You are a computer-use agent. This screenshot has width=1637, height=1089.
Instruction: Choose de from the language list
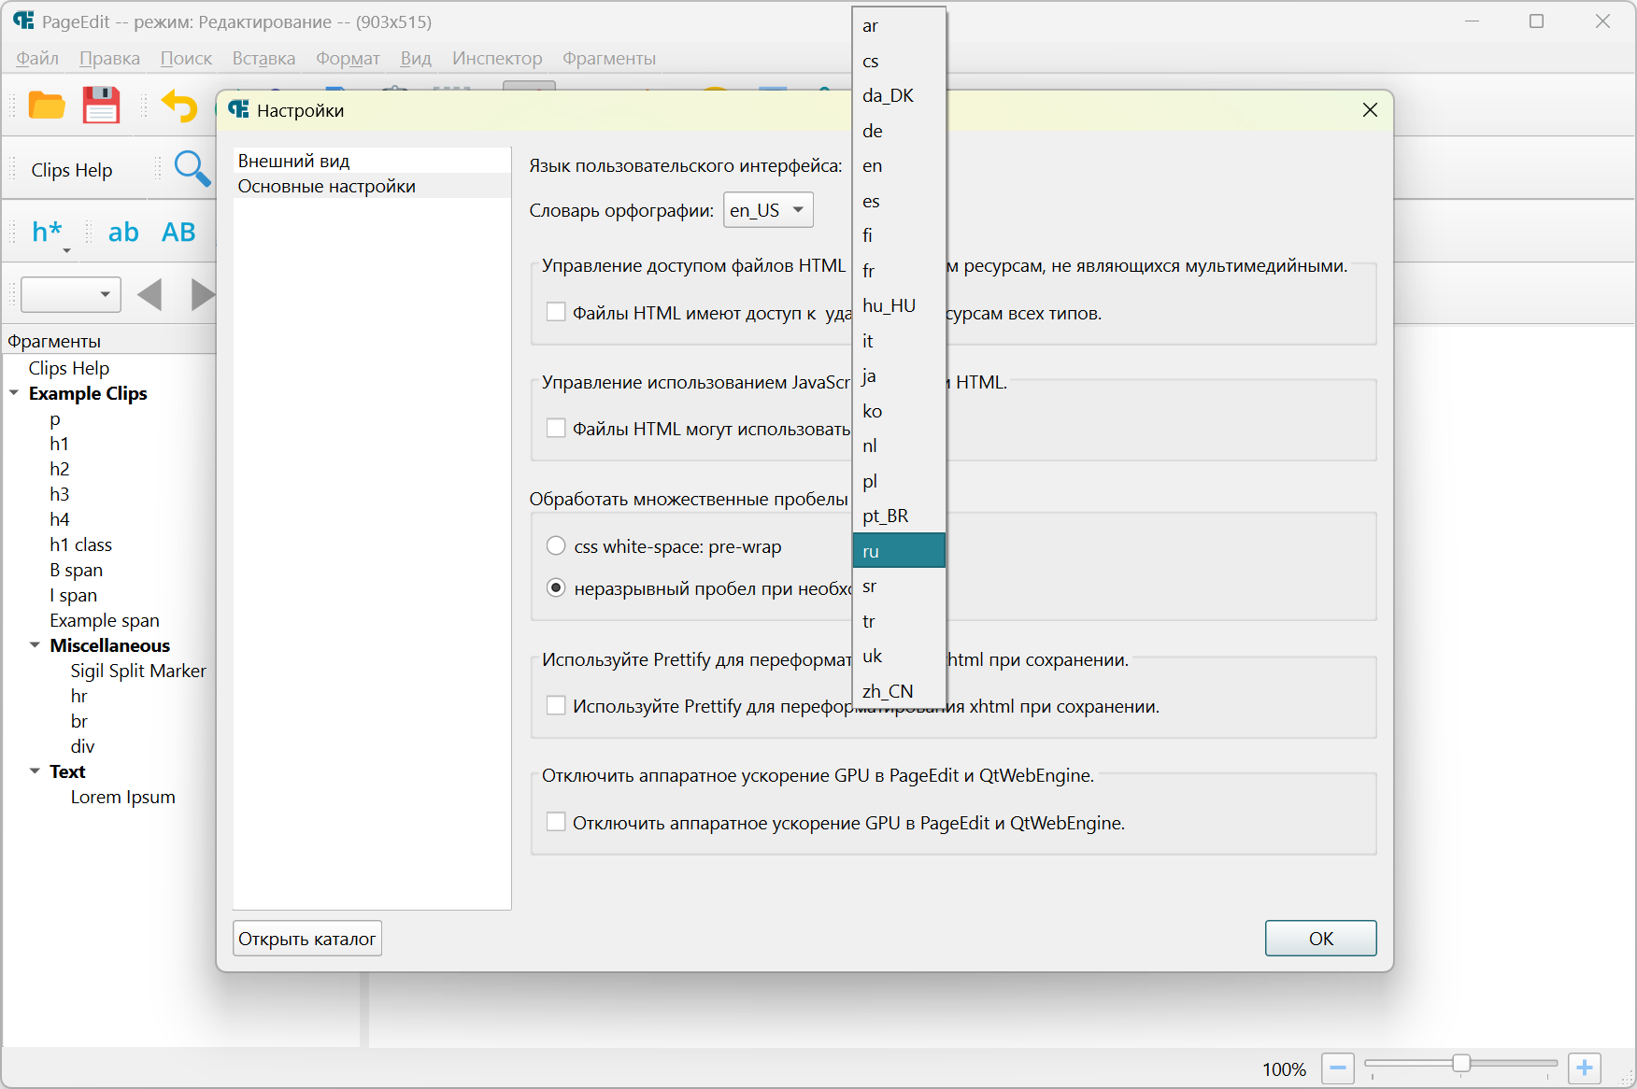pyautogui.click(x=899, y=131)
